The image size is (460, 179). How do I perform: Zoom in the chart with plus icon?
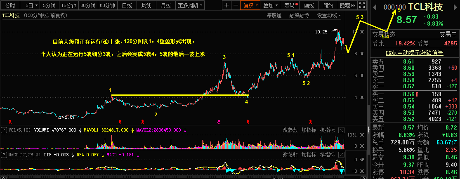point(226,5)
